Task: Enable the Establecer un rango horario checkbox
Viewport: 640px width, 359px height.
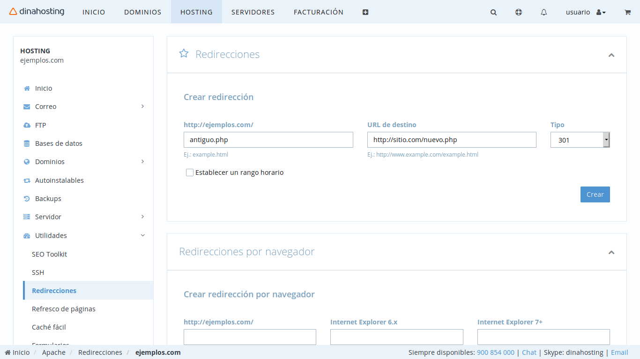Action: (190, 172)
